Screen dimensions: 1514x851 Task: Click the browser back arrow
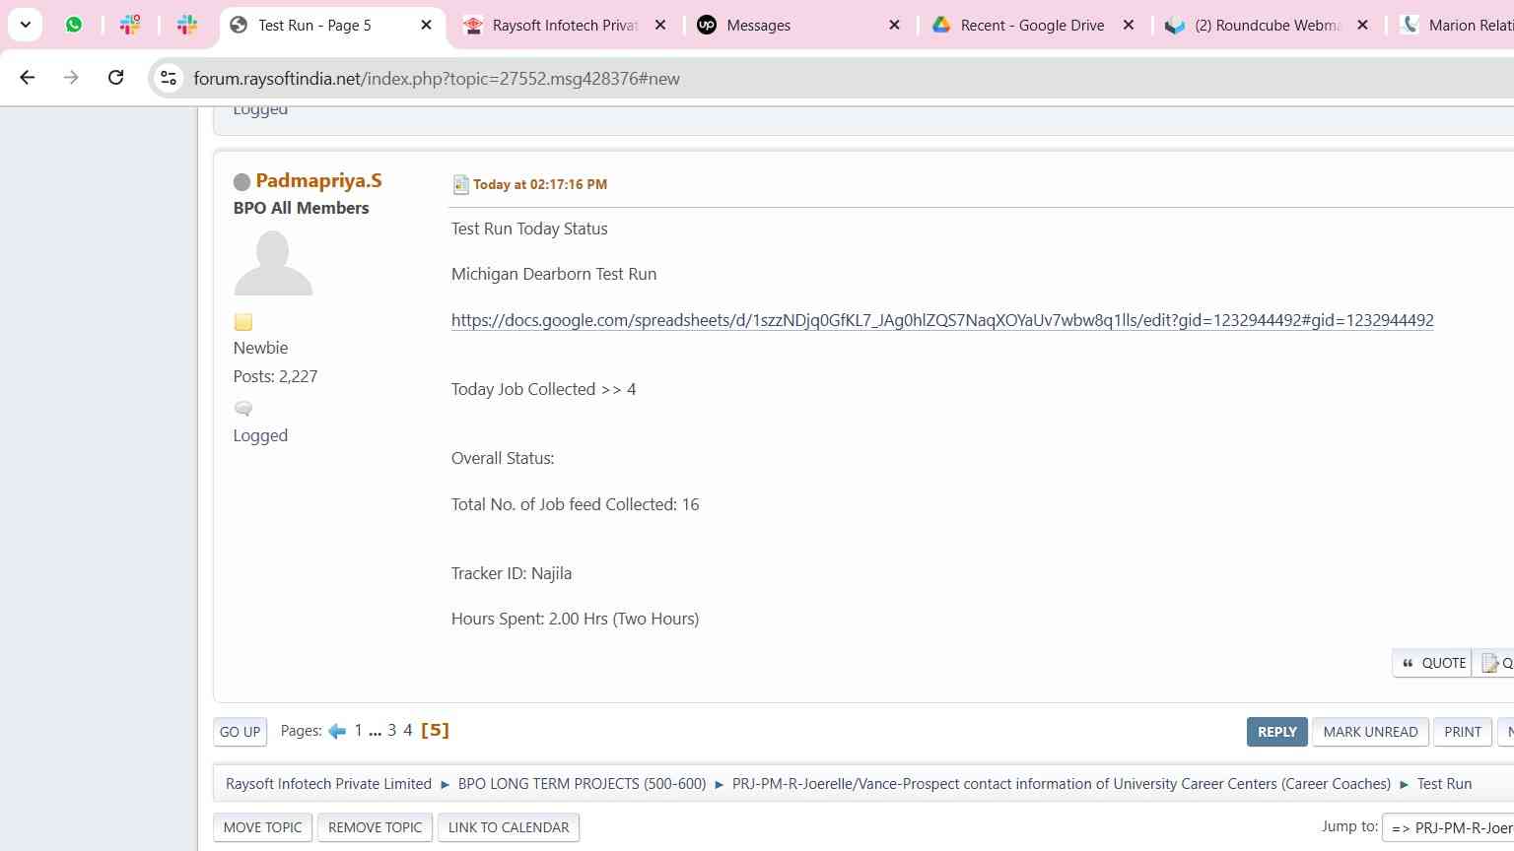coord(28,78)
